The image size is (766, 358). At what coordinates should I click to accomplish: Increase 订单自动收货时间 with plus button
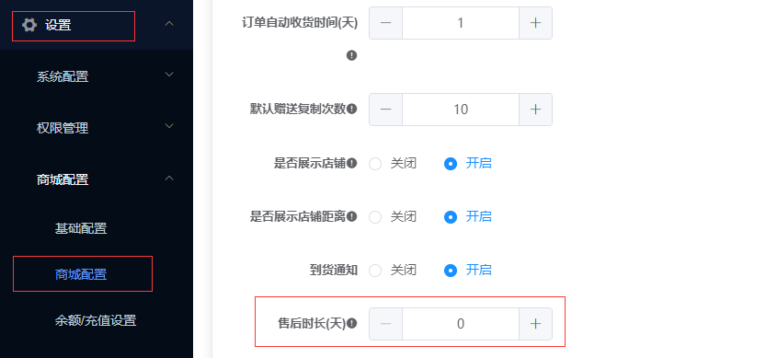[x=535, y=23]
